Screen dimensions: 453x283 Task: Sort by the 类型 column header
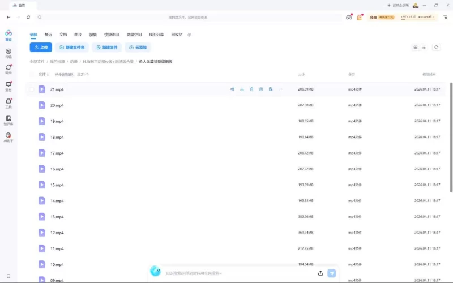(x=351, y=75)
